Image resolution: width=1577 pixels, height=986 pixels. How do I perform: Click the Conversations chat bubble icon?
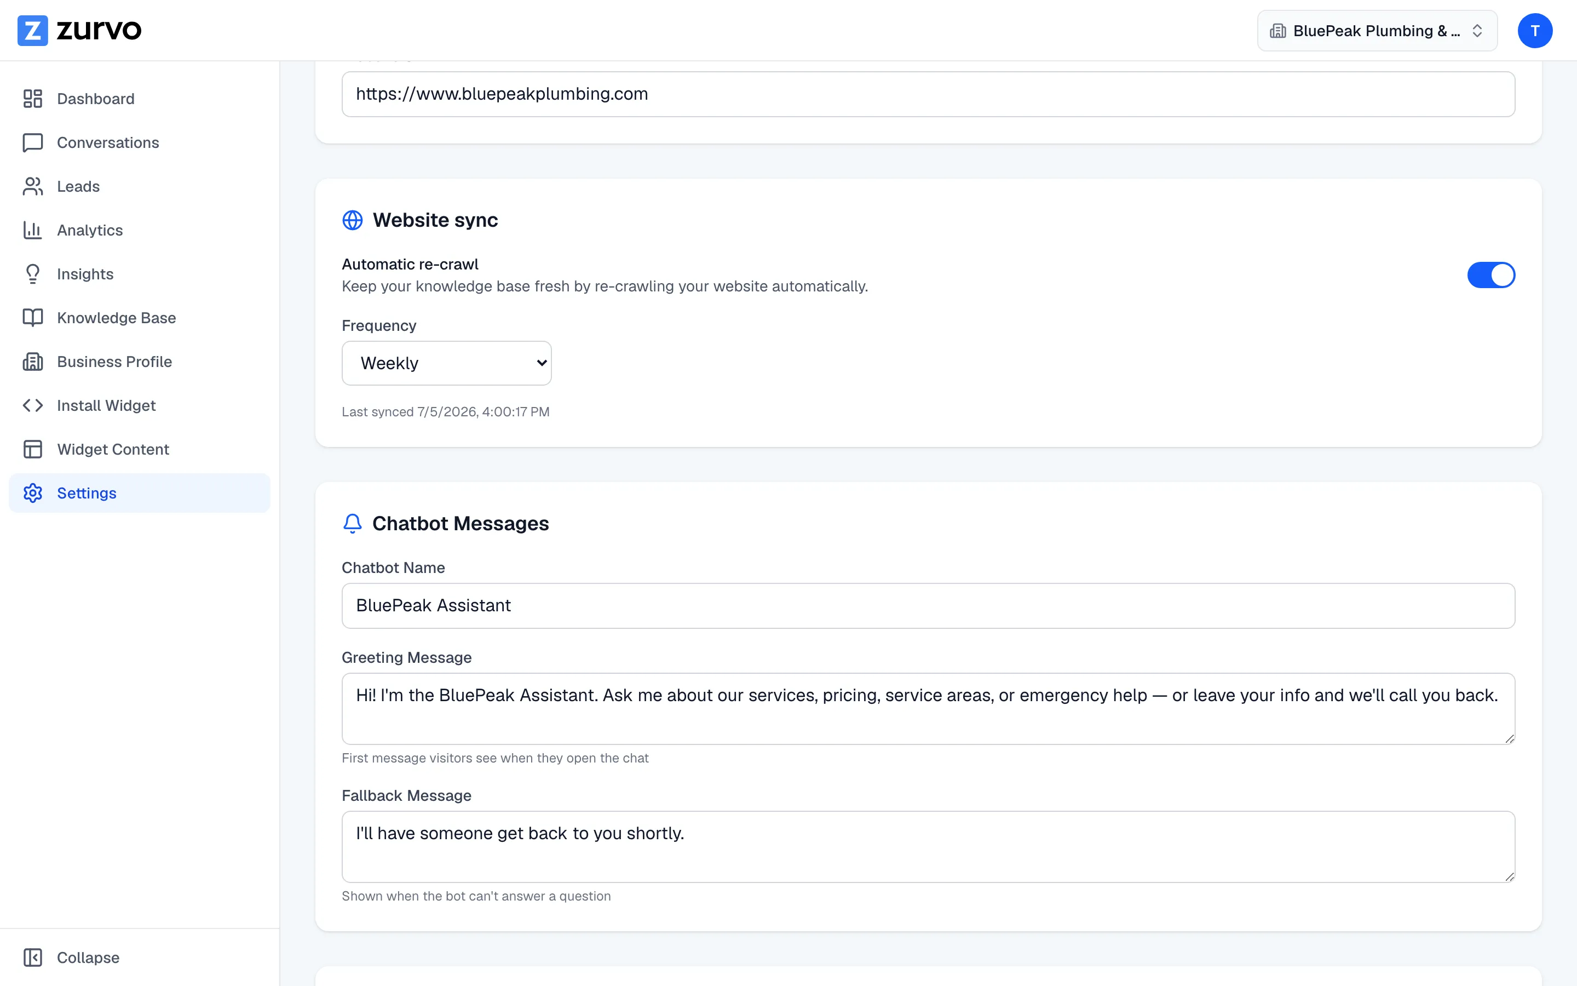point(33,143)
